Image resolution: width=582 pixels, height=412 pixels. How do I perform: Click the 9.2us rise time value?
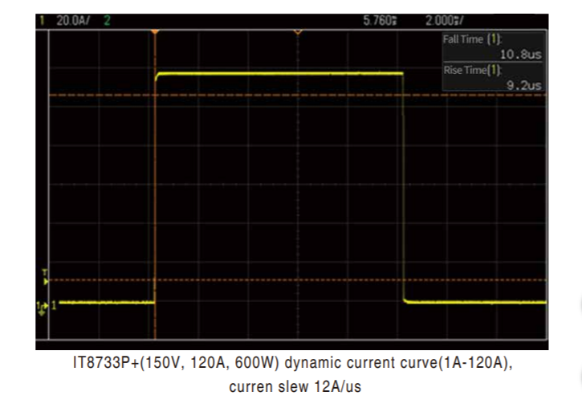coord(524,85)
